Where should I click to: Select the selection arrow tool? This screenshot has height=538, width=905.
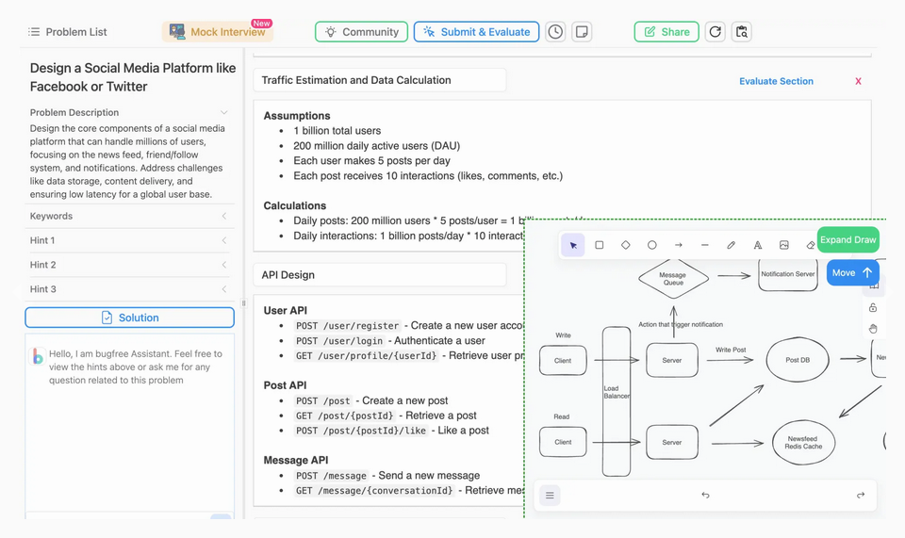point(573,245)
